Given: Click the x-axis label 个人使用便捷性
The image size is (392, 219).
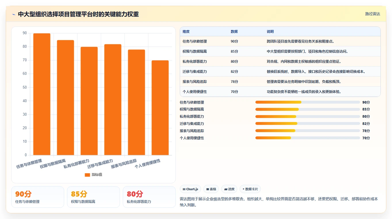Looking at the screenshot, I should pos(148,163).
